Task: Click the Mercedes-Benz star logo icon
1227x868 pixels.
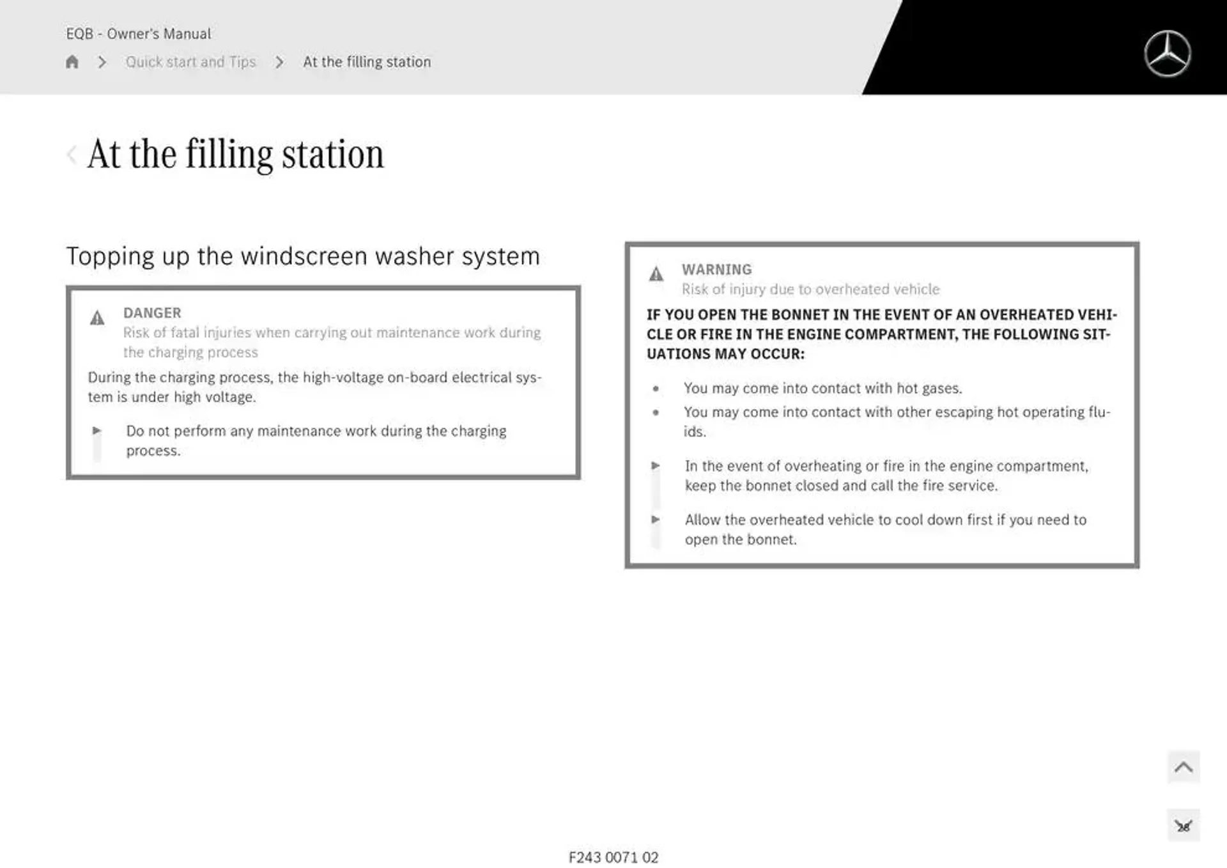Action: coord(1169,52)
